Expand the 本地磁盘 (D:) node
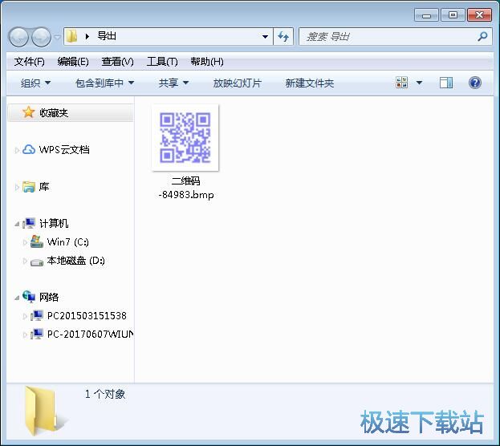Viewport: 500px width, 446px height. tap(25, 261)
